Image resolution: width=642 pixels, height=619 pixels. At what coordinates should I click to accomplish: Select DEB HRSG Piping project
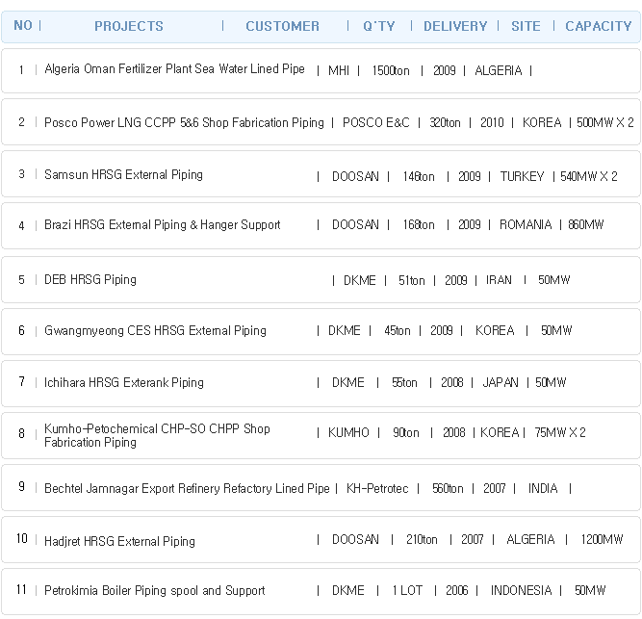tap(321, 279)
